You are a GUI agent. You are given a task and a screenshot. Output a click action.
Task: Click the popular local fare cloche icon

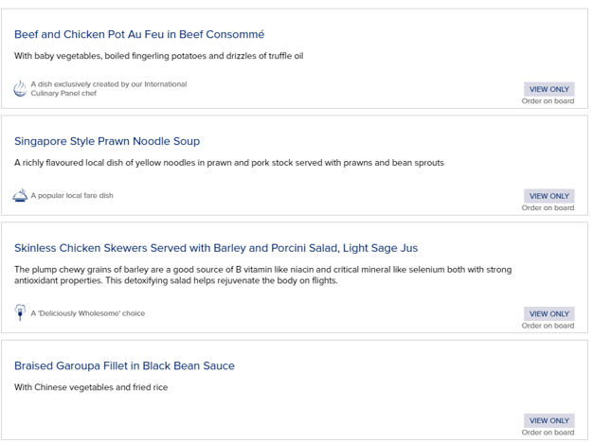20,196
